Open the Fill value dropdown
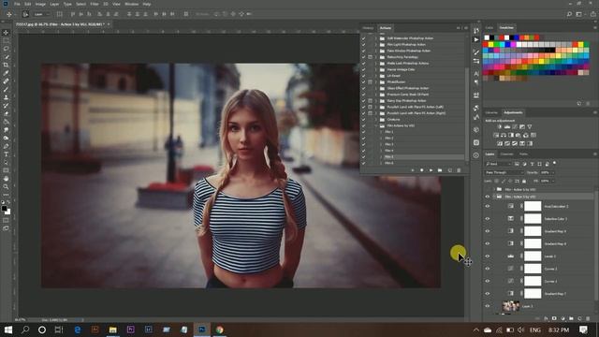599x337 pixels. click(553, 181)
